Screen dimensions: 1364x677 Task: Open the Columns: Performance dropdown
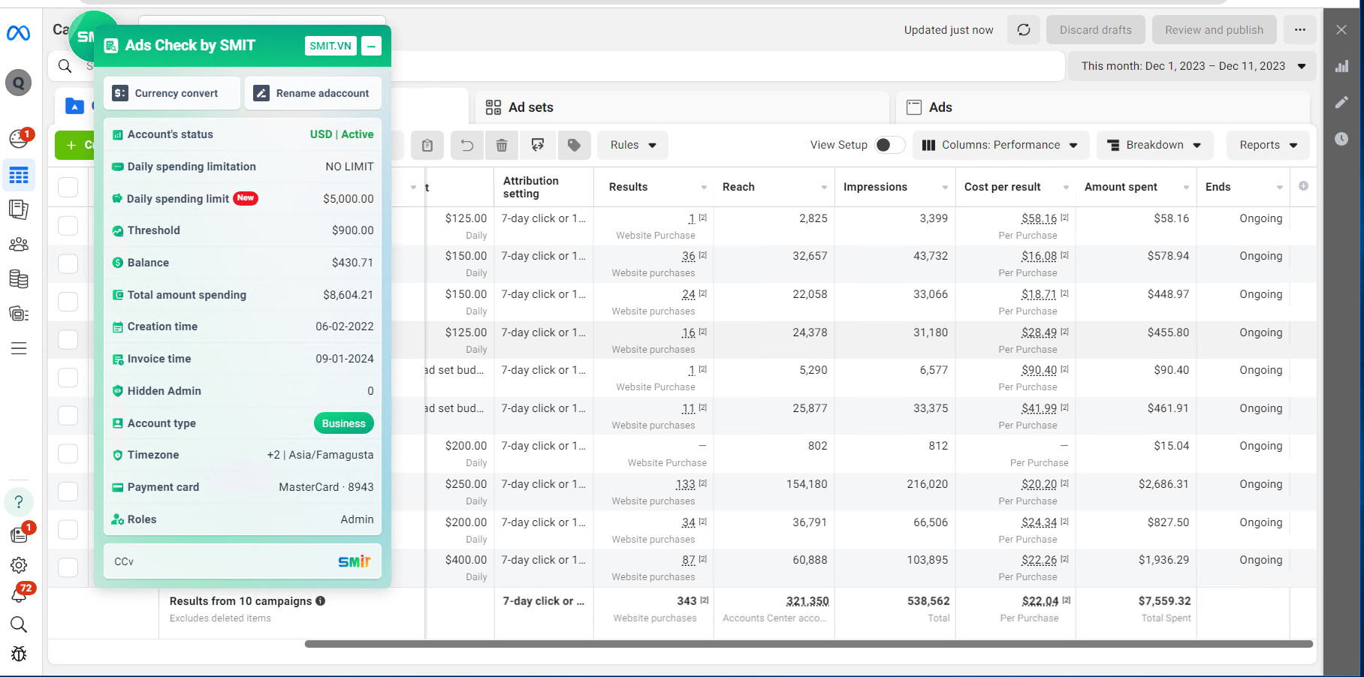click(x=1000, y=146)
